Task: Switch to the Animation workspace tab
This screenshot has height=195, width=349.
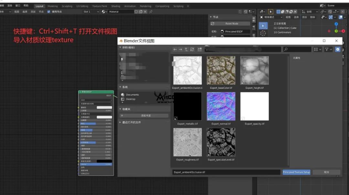Action: click(x=130, y=6)
